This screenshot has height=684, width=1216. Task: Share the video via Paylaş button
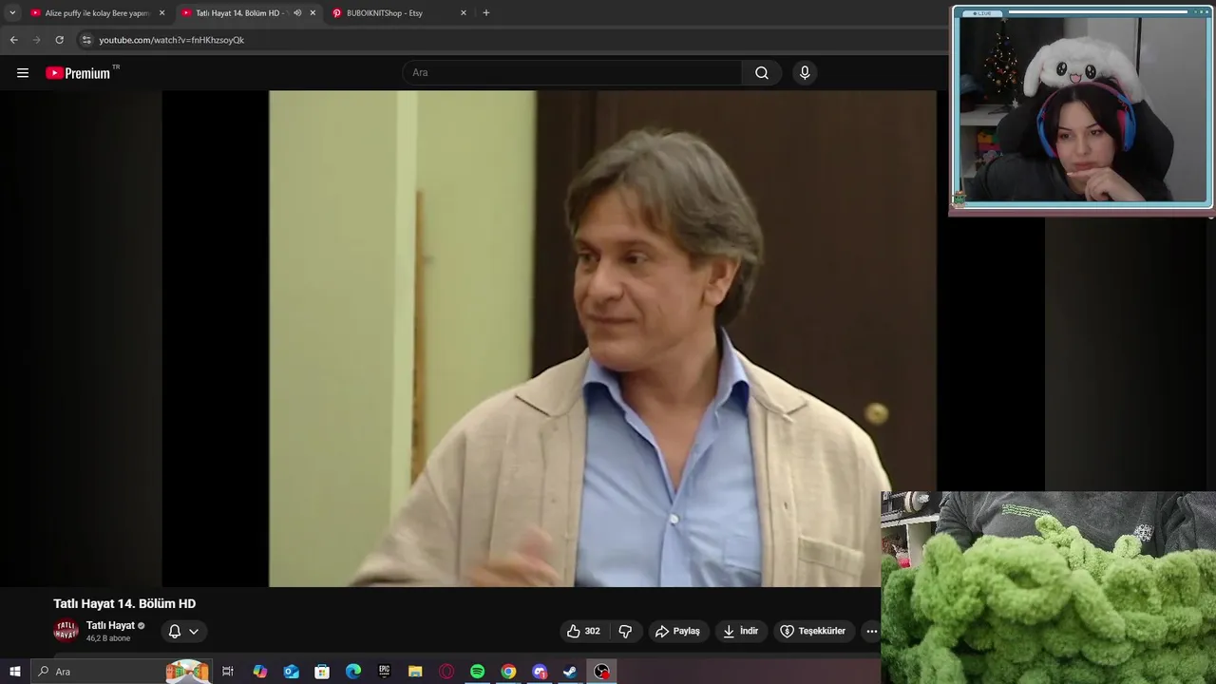(x=677, y=631)
